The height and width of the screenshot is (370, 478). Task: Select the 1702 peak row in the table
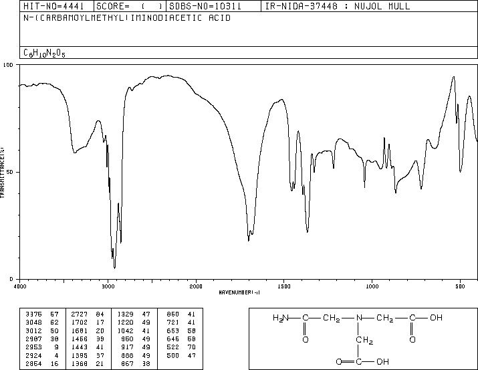[88, 322]
